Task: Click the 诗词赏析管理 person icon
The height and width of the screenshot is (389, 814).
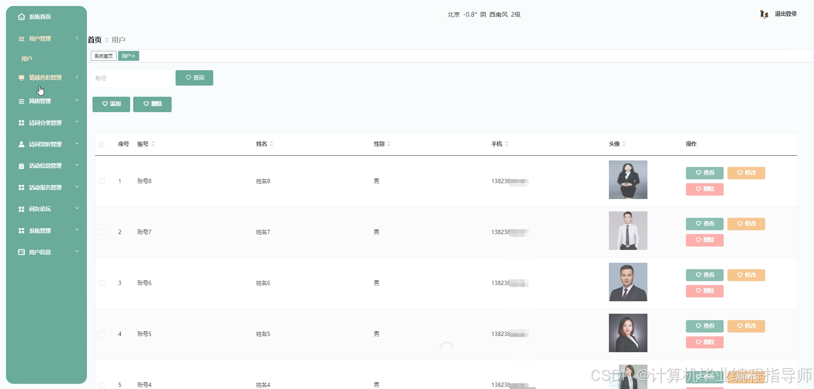Action: 21,144
